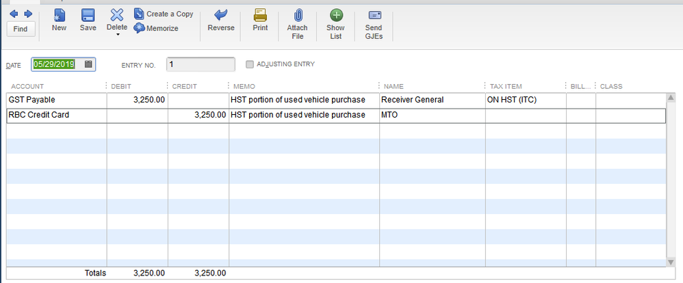Click the Account column header
683x283 pixels.
(x=27, y=86)
